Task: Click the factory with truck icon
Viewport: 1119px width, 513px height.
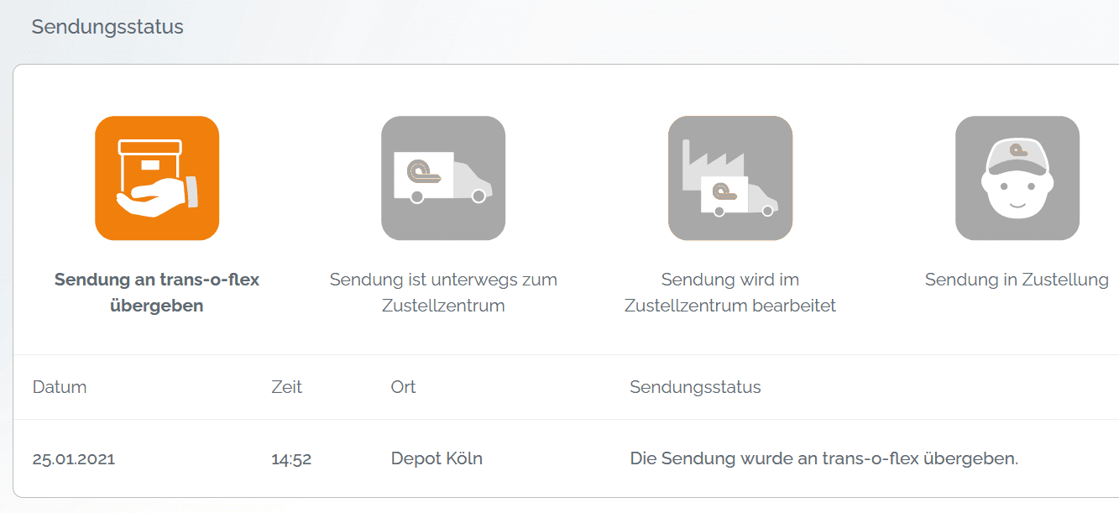Action: click(x=730, y=178)
